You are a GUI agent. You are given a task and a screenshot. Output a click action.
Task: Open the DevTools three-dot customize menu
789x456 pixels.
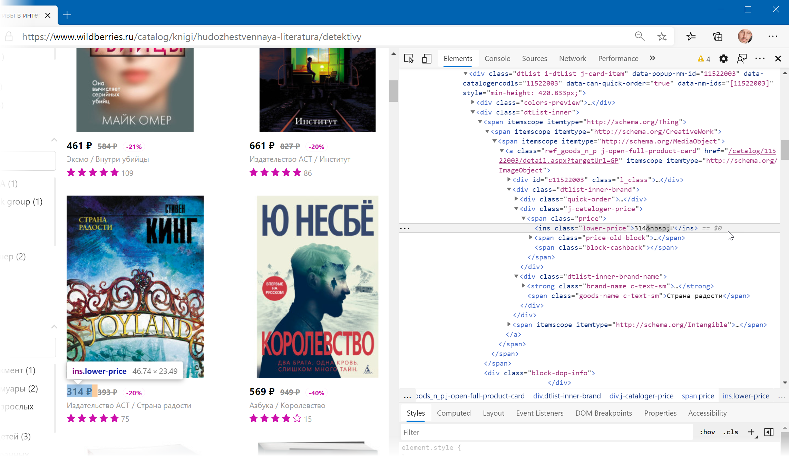click(760, 59)
